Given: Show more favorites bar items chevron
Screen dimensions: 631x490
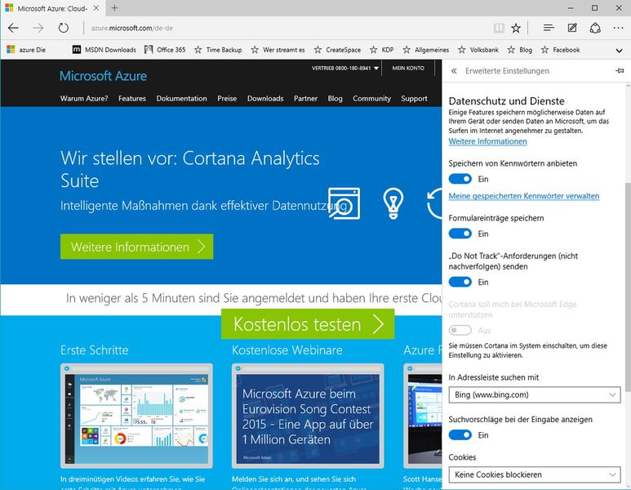Looking at the screenshot, I should coord(620,51).
